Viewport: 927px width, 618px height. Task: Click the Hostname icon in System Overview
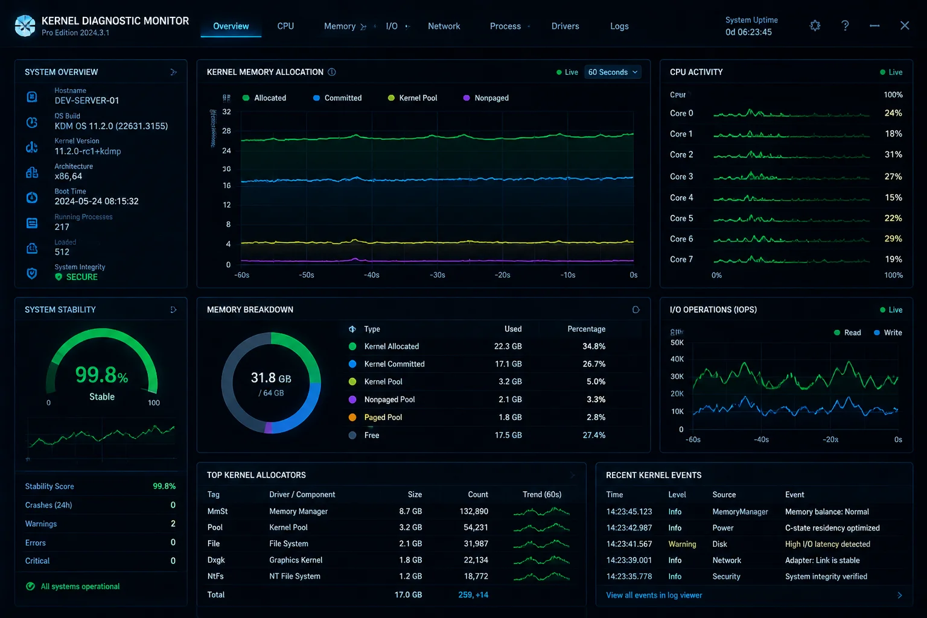click(32, 97)
